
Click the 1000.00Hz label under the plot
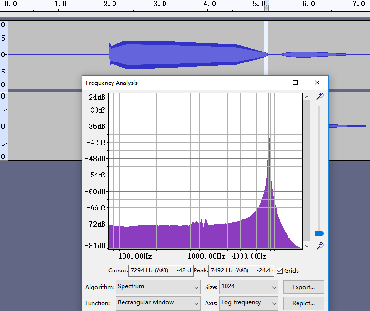coord(206,256)
